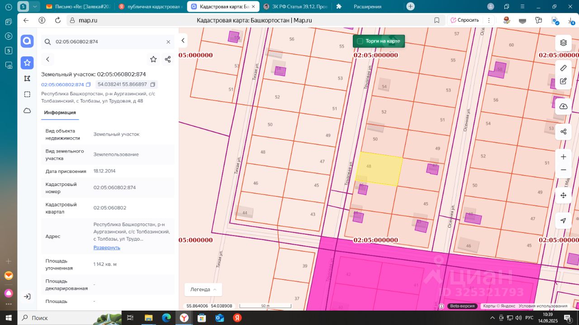Click the magnifier search icon
This screenshot has height=325, width=579.
pos(47,42)
